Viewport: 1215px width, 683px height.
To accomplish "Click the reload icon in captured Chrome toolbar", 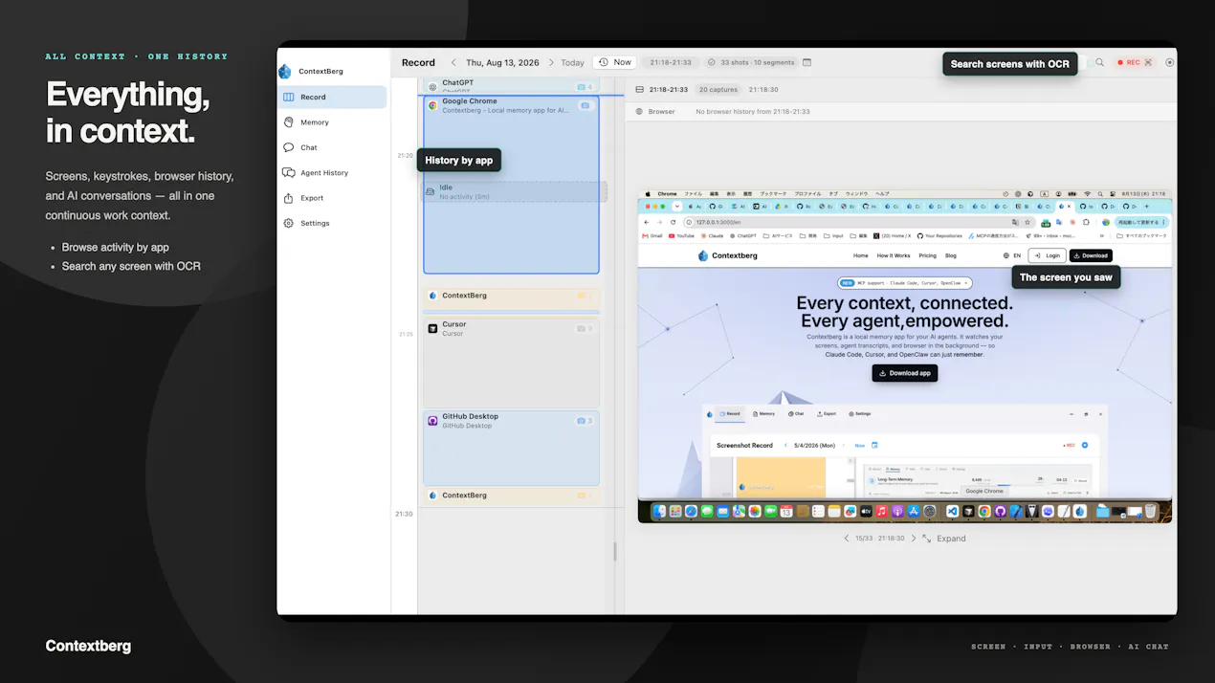I will point(673,222).
